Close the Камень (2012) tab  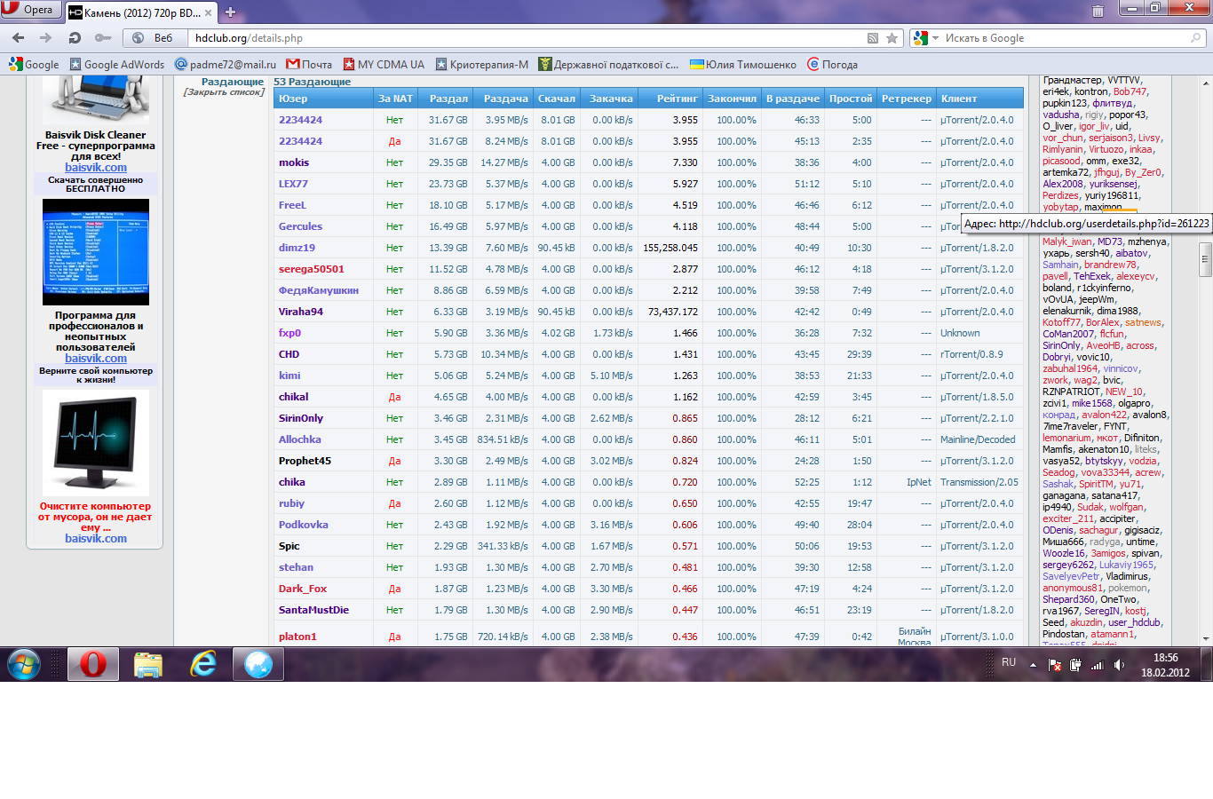209,12
